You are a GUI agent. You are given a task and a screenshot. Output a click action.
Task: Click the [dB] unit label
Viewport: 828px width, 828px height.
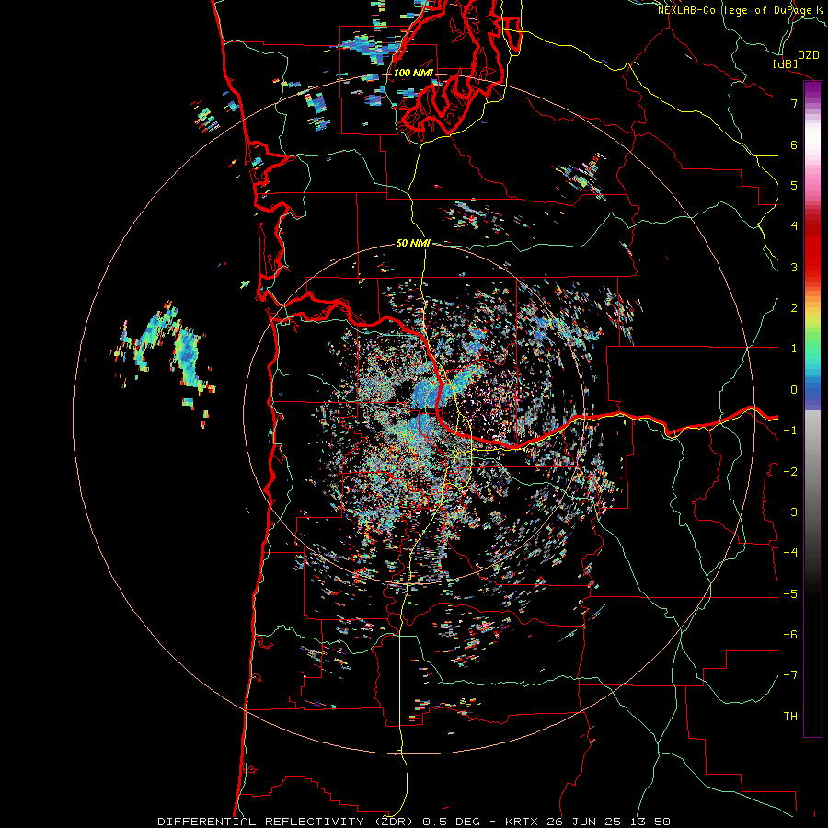tap(786, 63)
